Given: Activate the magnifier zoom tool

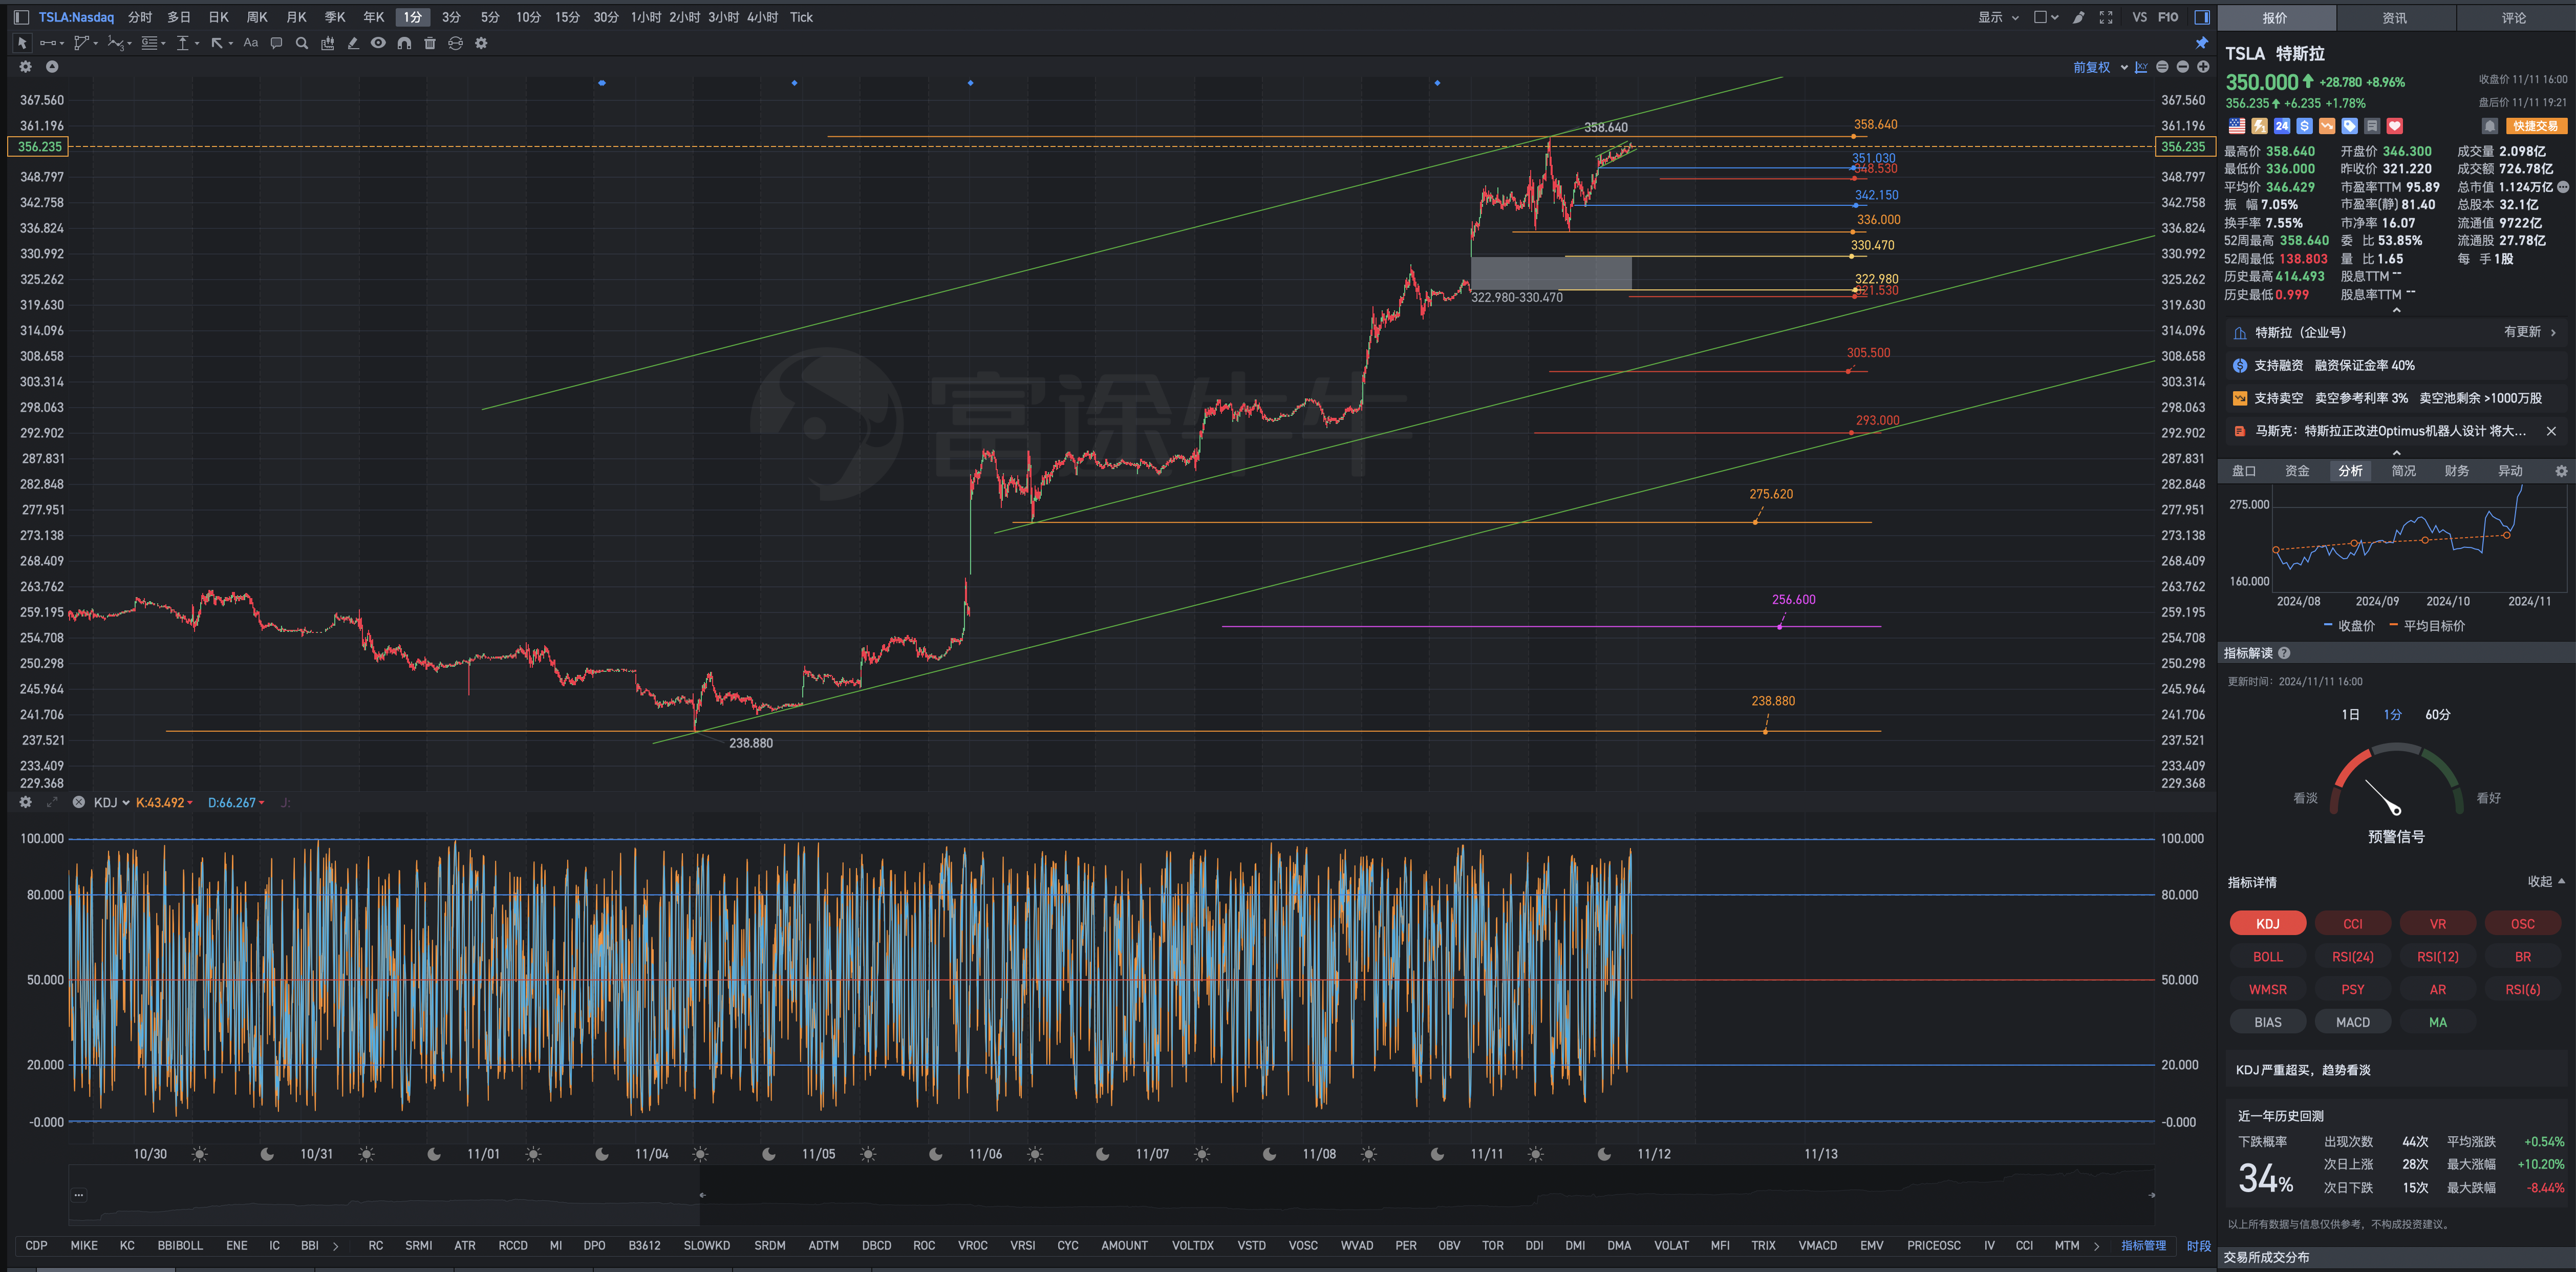Looking at the screenshot, I should (302, 43).
